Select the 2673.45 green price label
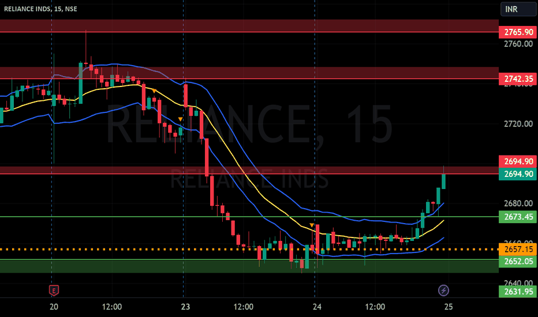538x317 pixels. click(518, 217)
